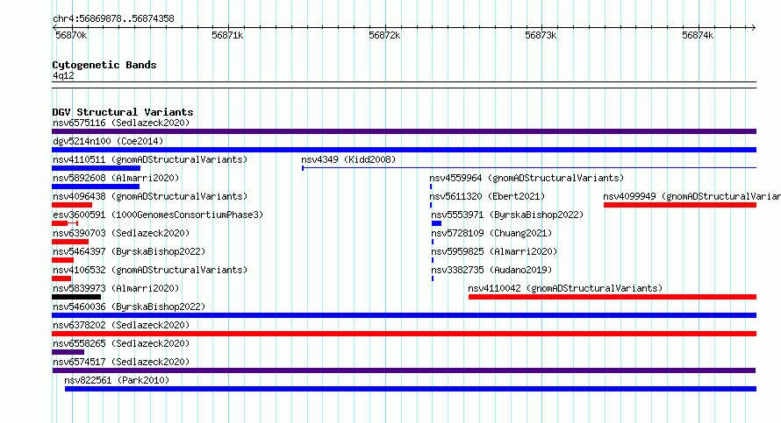Select nsv6390703 (Sedlazeck2020) label
The image size is (781, 423).
(121, 233)
